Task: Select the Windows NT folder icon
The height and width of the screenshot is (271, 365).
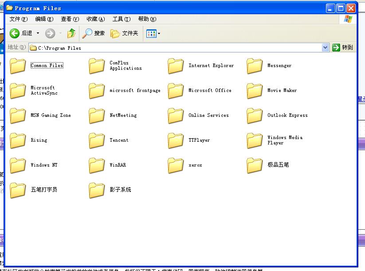Action: (18, 166)
